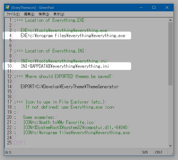Click line 7 'Location of Everything.INI' comment

49,51
